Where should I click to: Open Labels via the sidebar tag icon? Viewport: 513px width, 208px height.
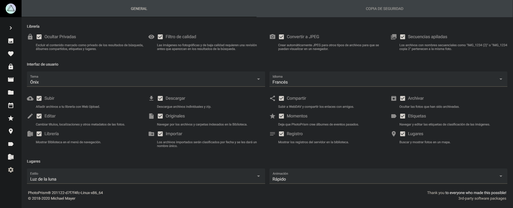pyautogui.click(x=11, y=144)
